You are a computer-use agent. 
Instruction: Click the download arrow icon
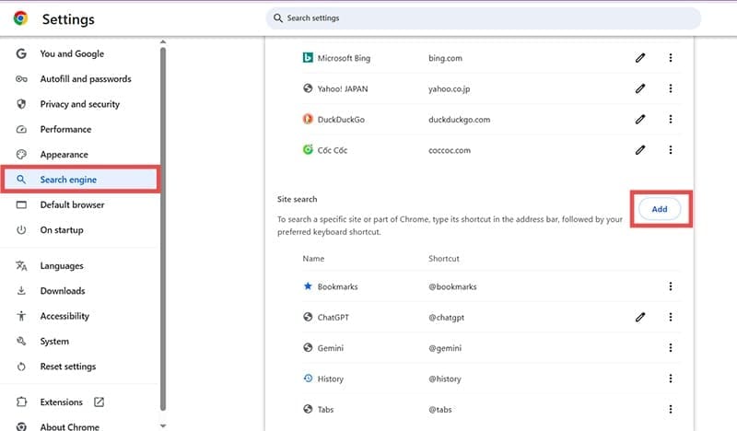(21, 291)
